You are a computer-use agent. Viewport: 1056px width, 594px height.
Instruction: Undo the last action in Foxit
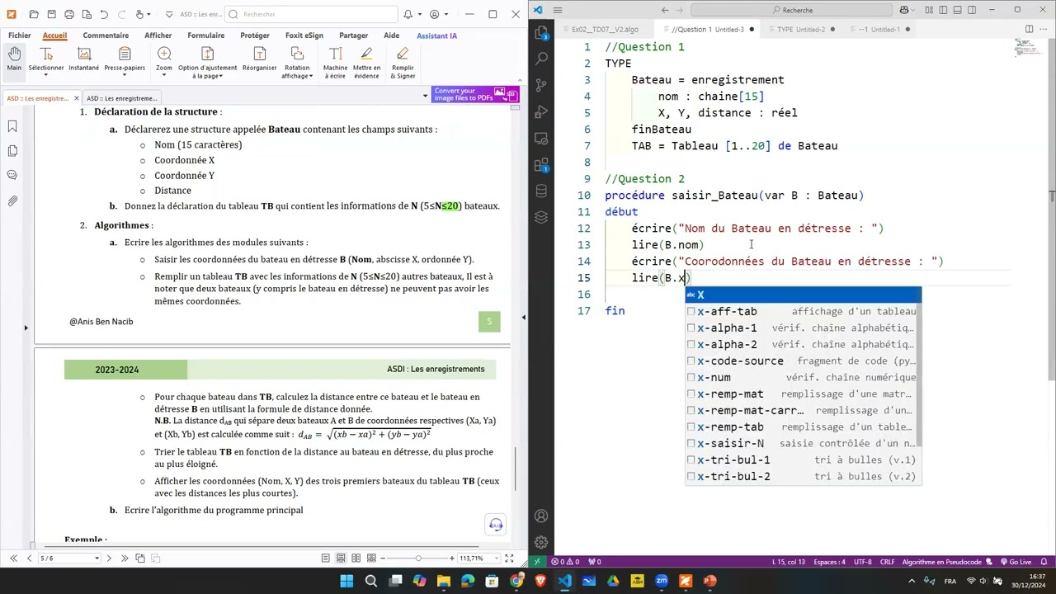pyautogui.click(x=104, y=14)
